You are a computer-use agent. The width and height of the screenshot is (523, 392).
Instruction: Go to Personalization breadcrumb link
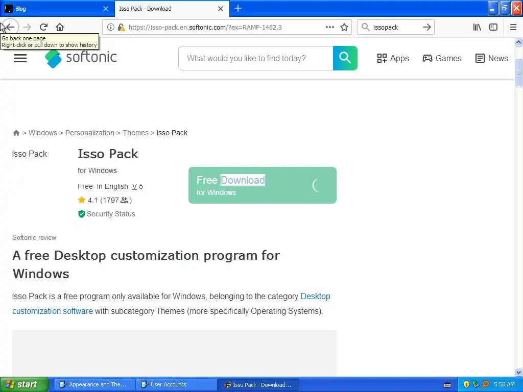click(x=90, y=133)
